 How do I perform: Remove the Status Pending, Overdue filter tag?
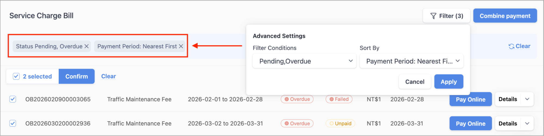click(x=87, y=46)
